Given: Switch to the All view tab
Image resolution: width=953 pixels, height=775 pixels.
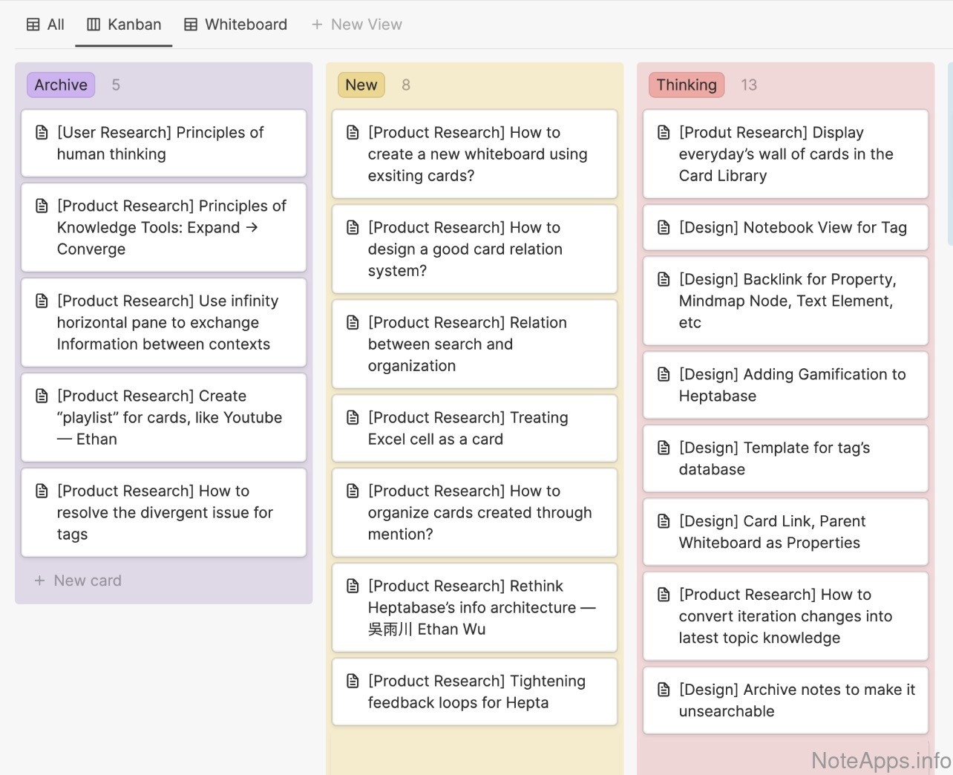Looking at the screenshot, I should (x=45, y=24).
